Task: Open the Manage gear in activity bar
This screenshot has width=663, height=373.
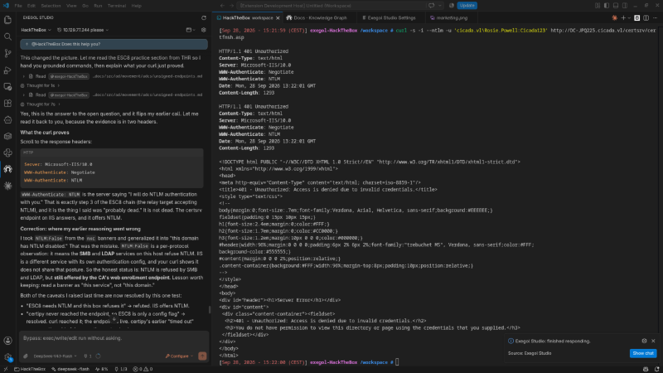Action: (x=7, y=357)
